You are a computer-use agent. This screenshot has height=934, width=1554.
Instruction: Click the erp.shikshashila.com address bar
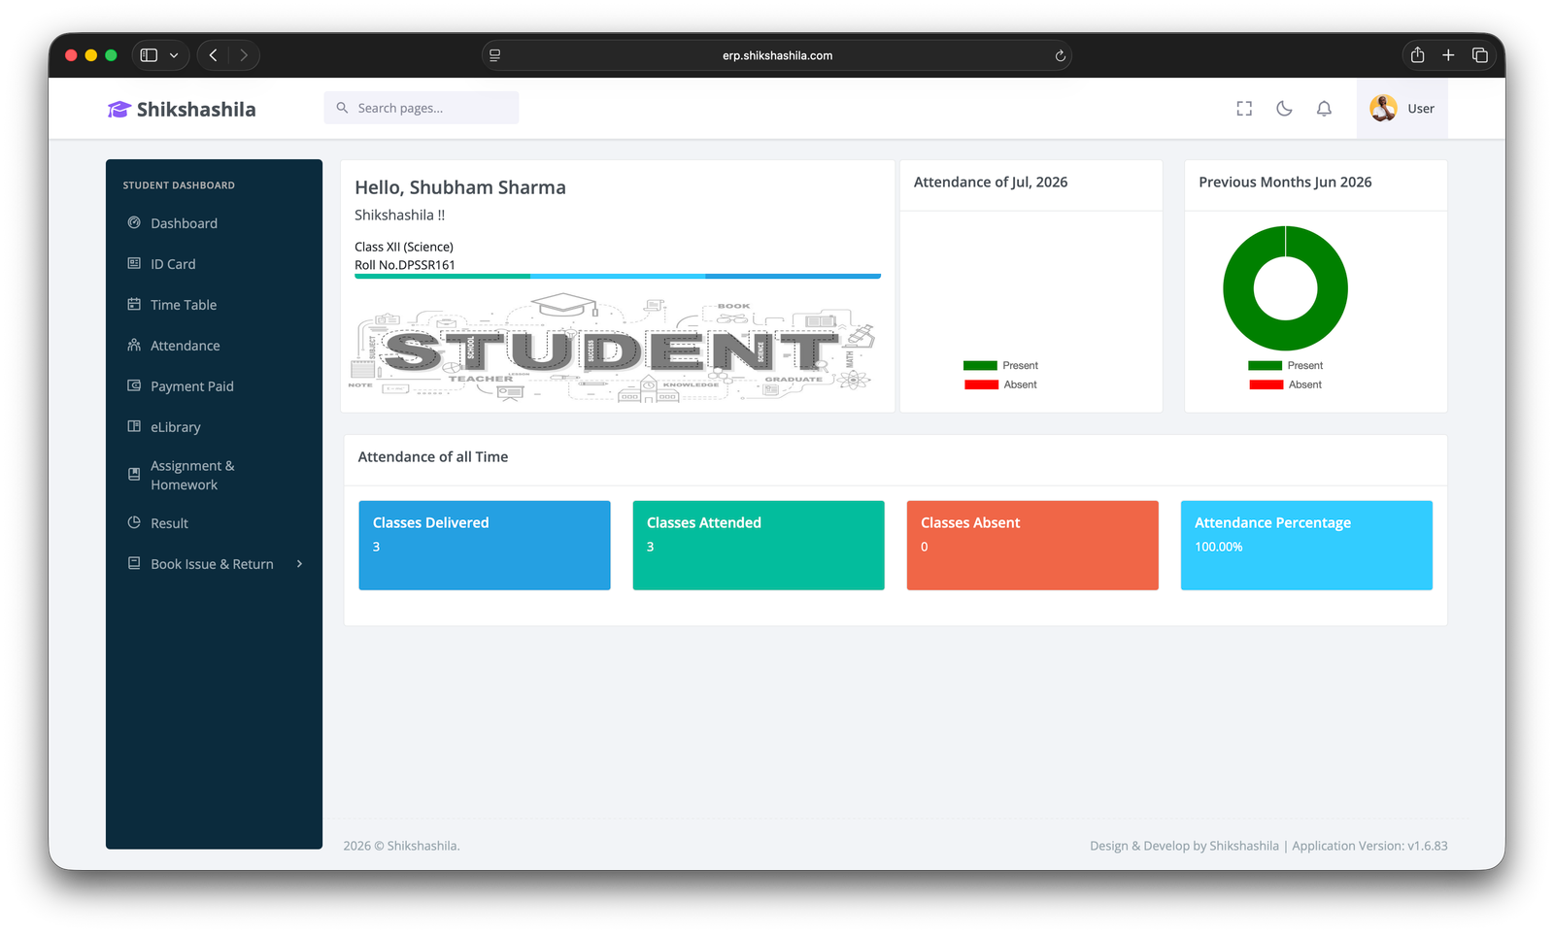click(x=777, y=55)
